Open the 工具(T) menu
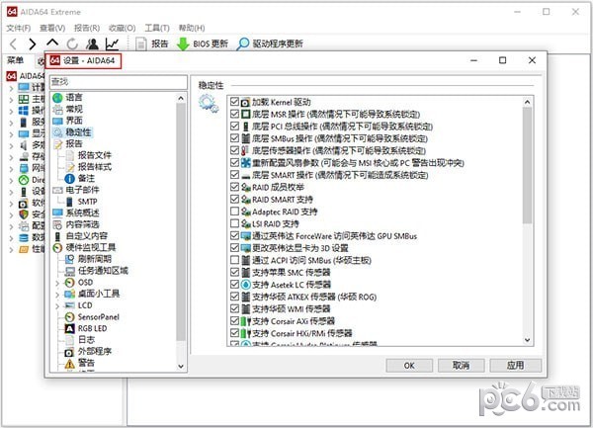The height and width of the screenshot is (428, 593). click(x=157, y=28)
